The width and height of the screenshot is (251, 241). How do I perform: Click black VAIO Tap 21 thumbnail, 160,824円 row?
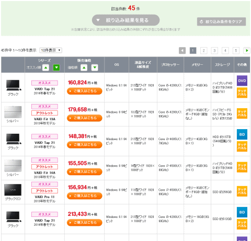pyautogui.click(x=13, y=85)
